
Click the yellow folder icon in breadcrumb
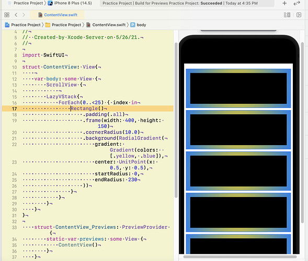(x=48, y=25)
